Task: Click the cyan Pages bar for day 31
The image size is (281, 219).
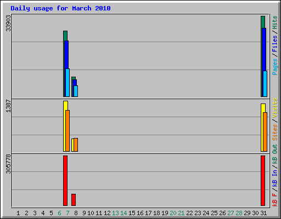Action: coord(265,84)
